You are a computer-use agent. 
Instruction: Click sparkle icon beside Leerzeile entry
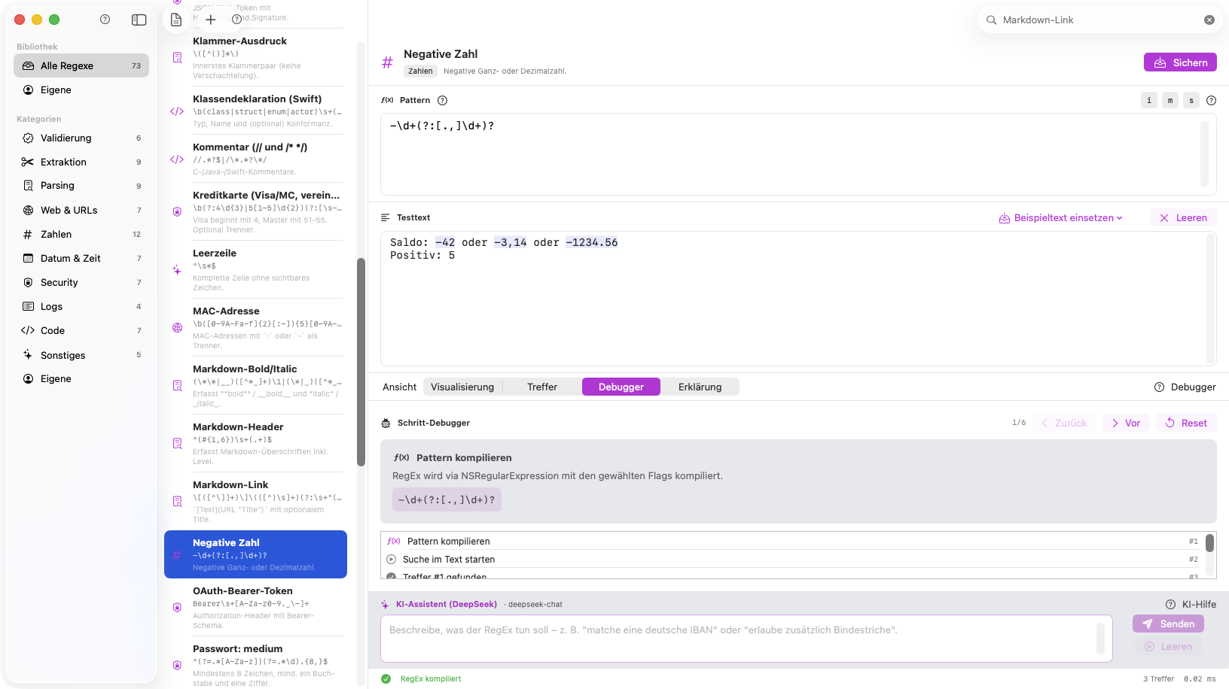177,270
